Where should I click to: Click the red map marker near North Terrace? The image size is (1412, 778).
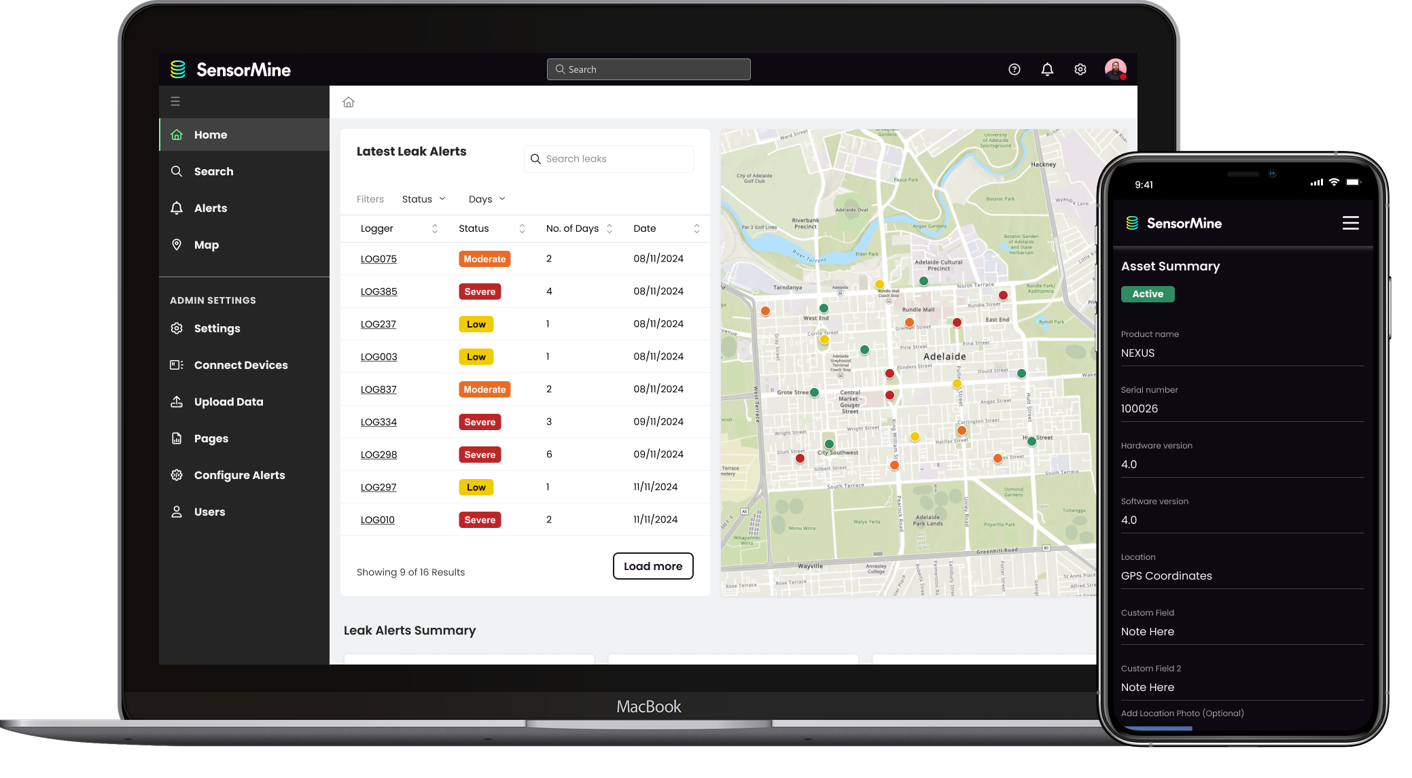(x=1003, y=295)
